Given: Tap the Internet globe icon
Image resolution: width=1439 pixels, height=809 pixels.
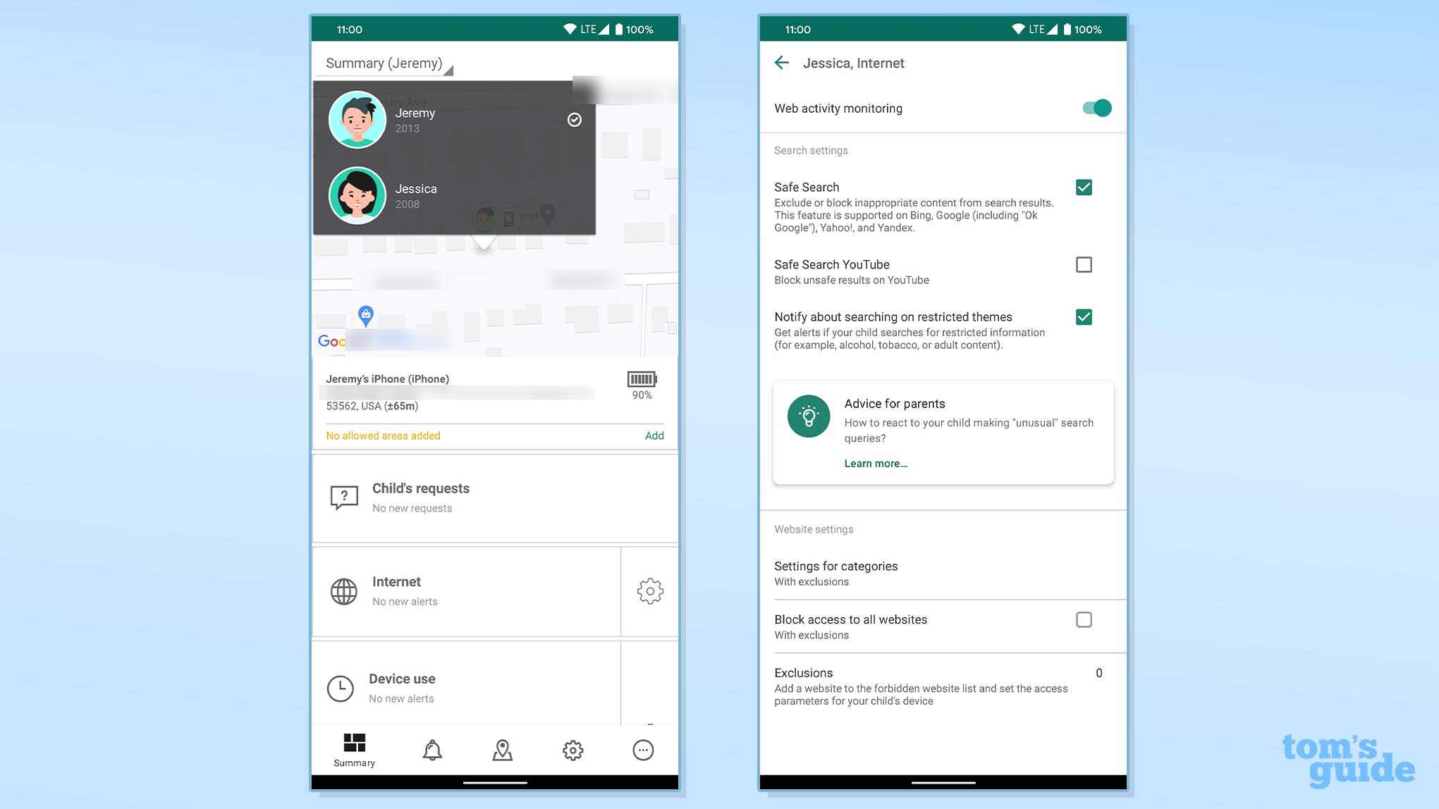Looking at the screenshot, I should point(343,591).
